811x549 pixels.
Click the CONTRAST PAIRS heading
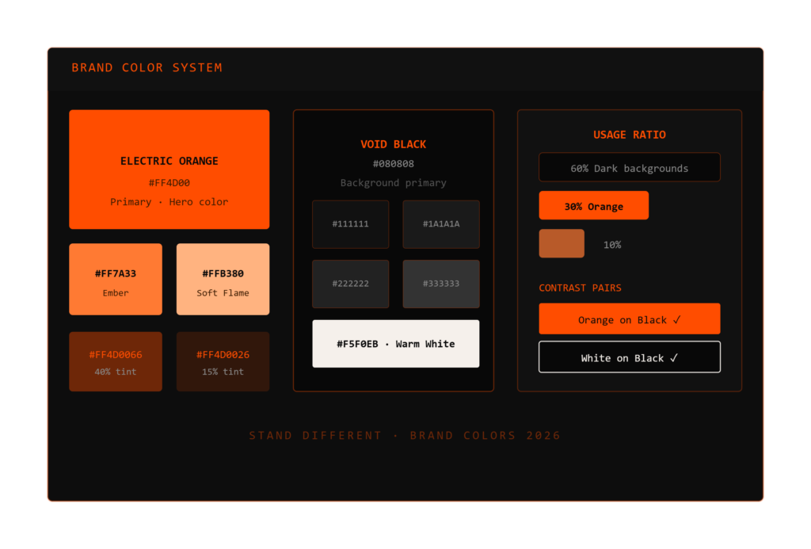581,288
